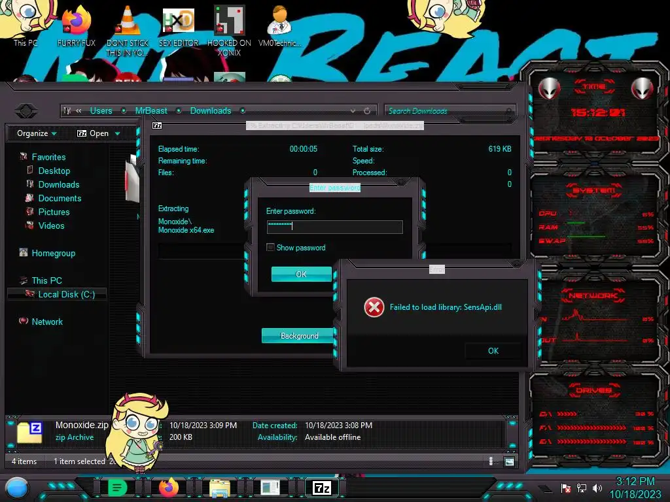Click the refresh icon in address bar

367,111
